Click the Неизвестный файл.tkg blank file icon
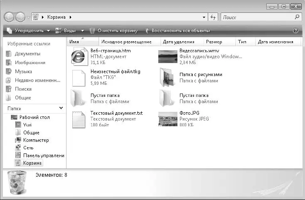305x200 pixels. point(78,77)
